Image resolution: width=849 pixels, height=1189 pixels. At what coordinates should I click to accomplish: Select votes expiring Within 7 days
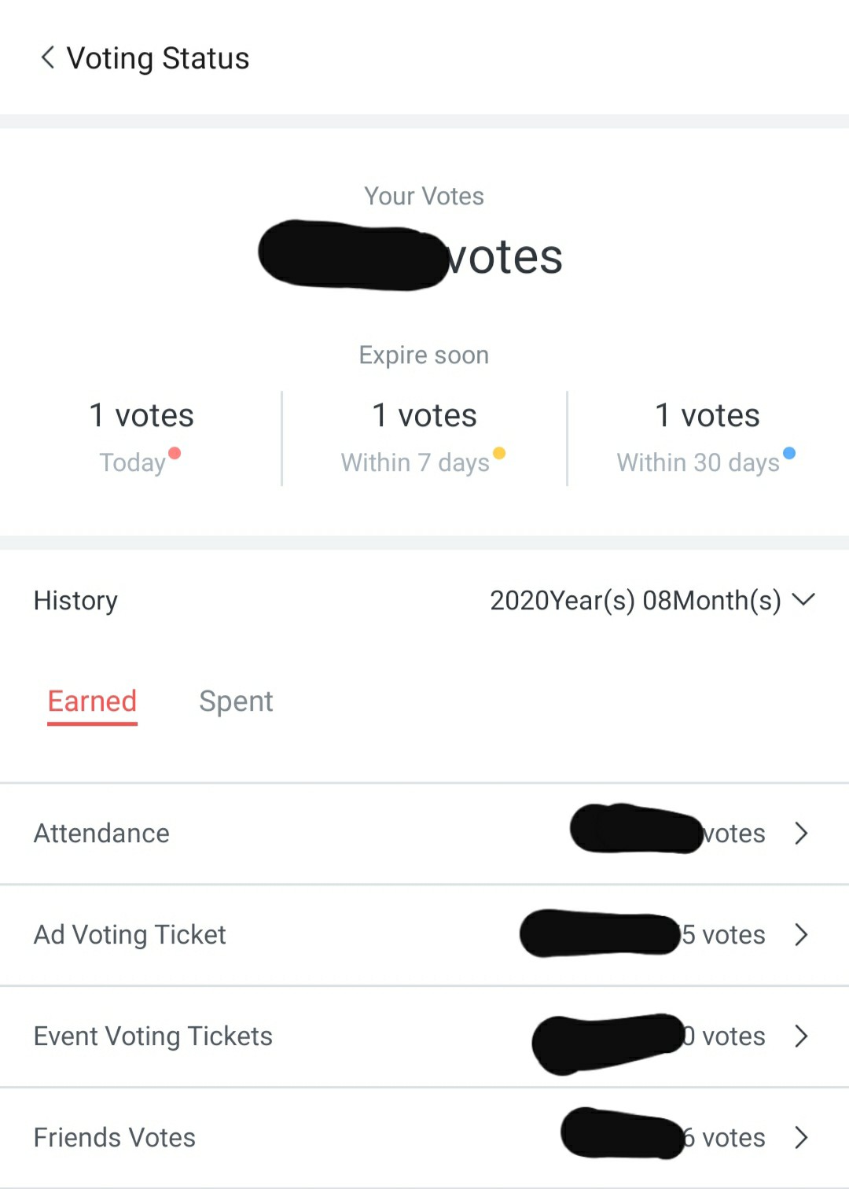(424, 438)
